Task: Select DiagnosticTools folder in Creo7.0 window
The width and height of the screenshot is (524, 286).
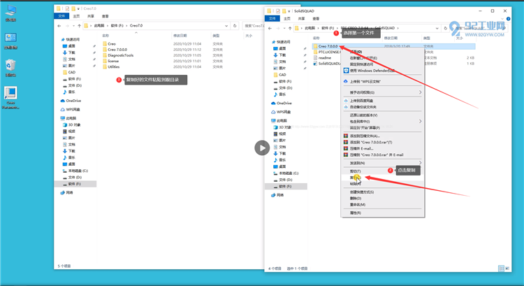Action: [x=120, y=55]
